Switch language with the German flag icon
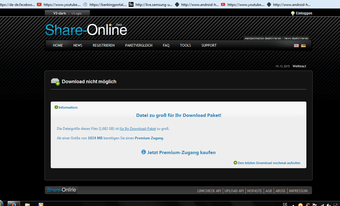The width and height of the screenshot is (340, 206). [303, 46]
